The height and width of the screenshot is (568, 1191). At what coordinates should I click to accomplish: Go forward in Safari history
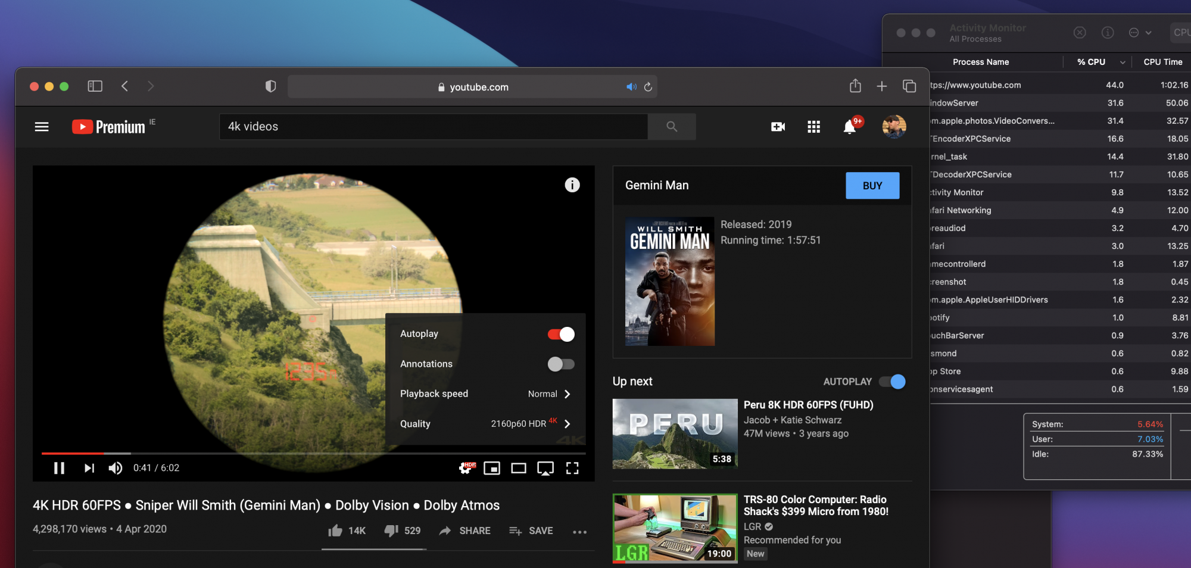[151, 86]
